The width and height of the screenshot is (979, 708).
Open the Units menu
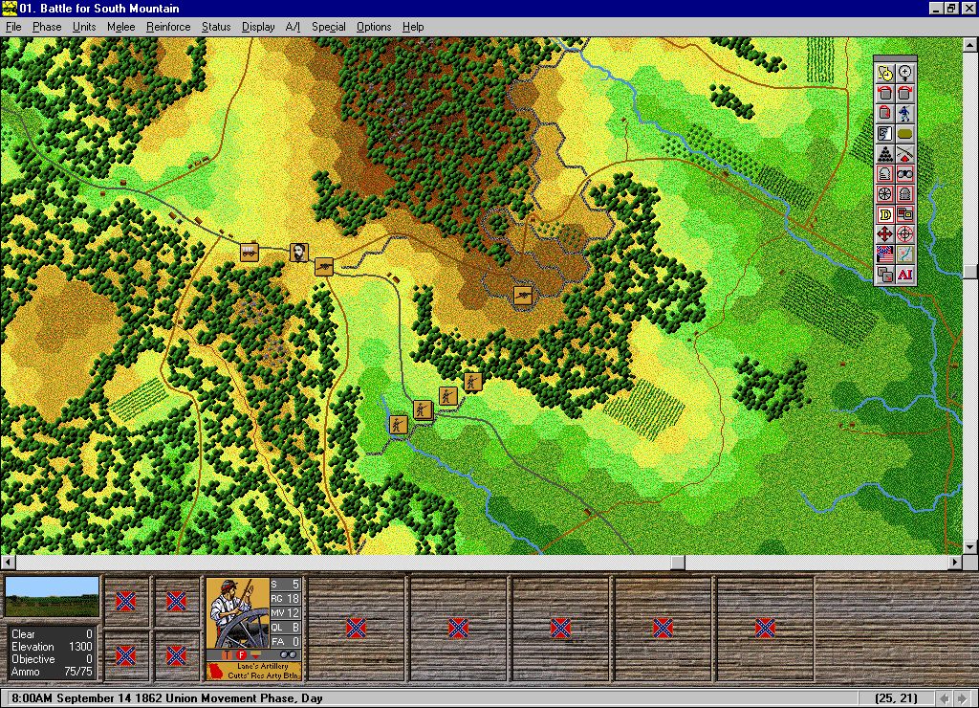84,27
